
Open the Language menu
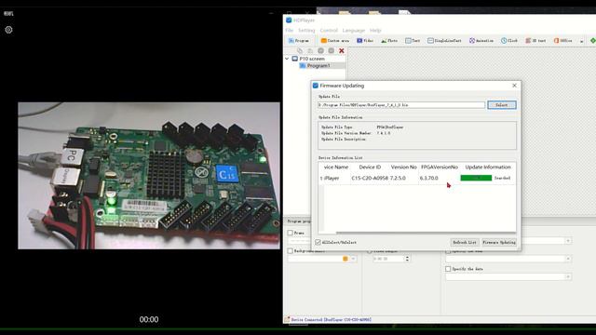pos(354,31)
